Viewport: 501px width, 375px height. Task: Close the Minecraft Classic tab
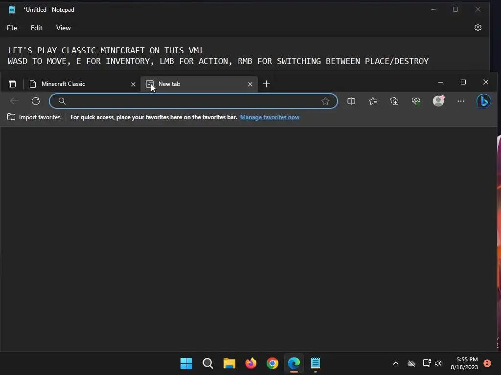coord(133,84)
